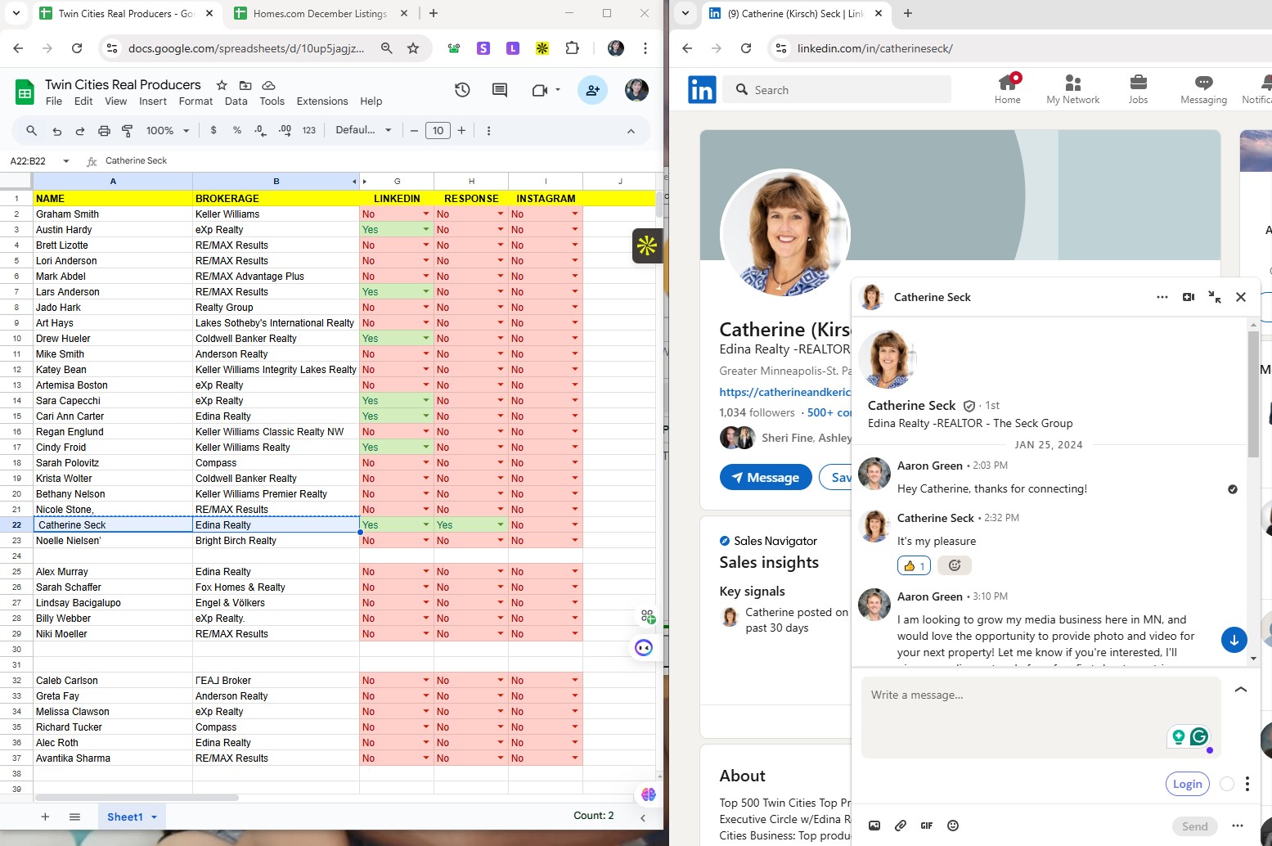Open the Extensions menu
This screenshot has height=846, width=1272.
321,101
